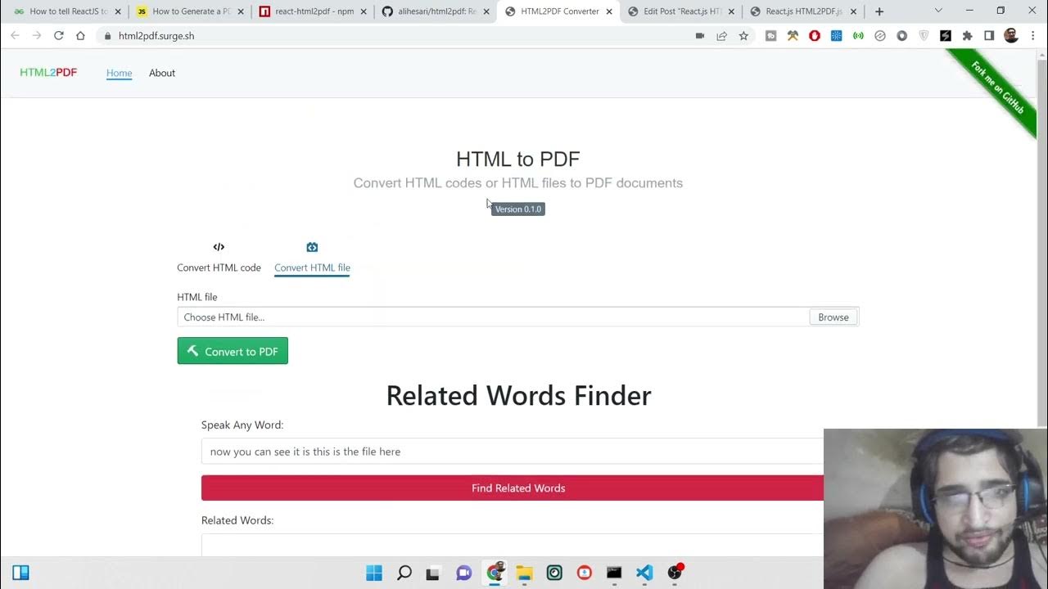Click the Windows Start button
Screen dimensions: 1048x589
point(373,573)
